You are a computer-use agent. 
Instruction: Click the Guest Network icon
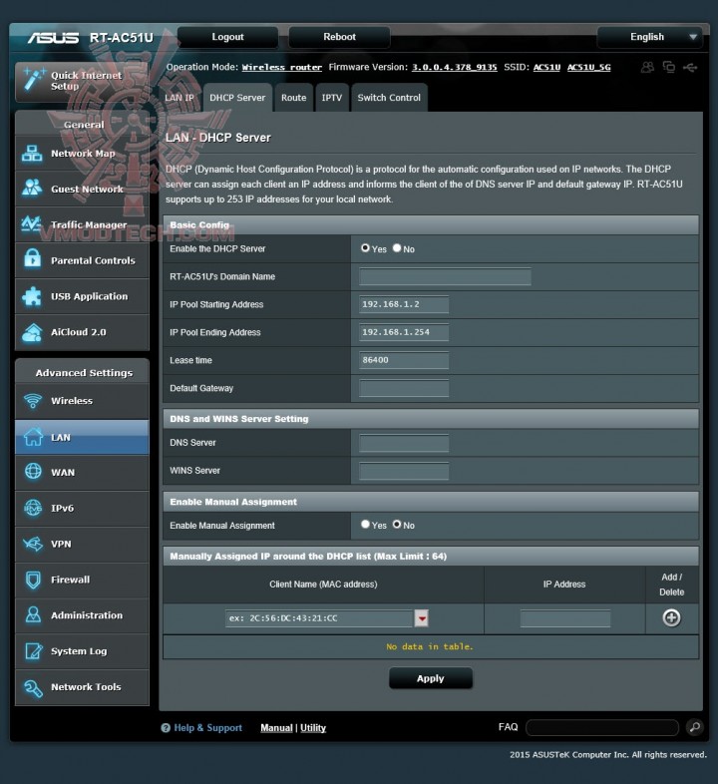(32, 189)
